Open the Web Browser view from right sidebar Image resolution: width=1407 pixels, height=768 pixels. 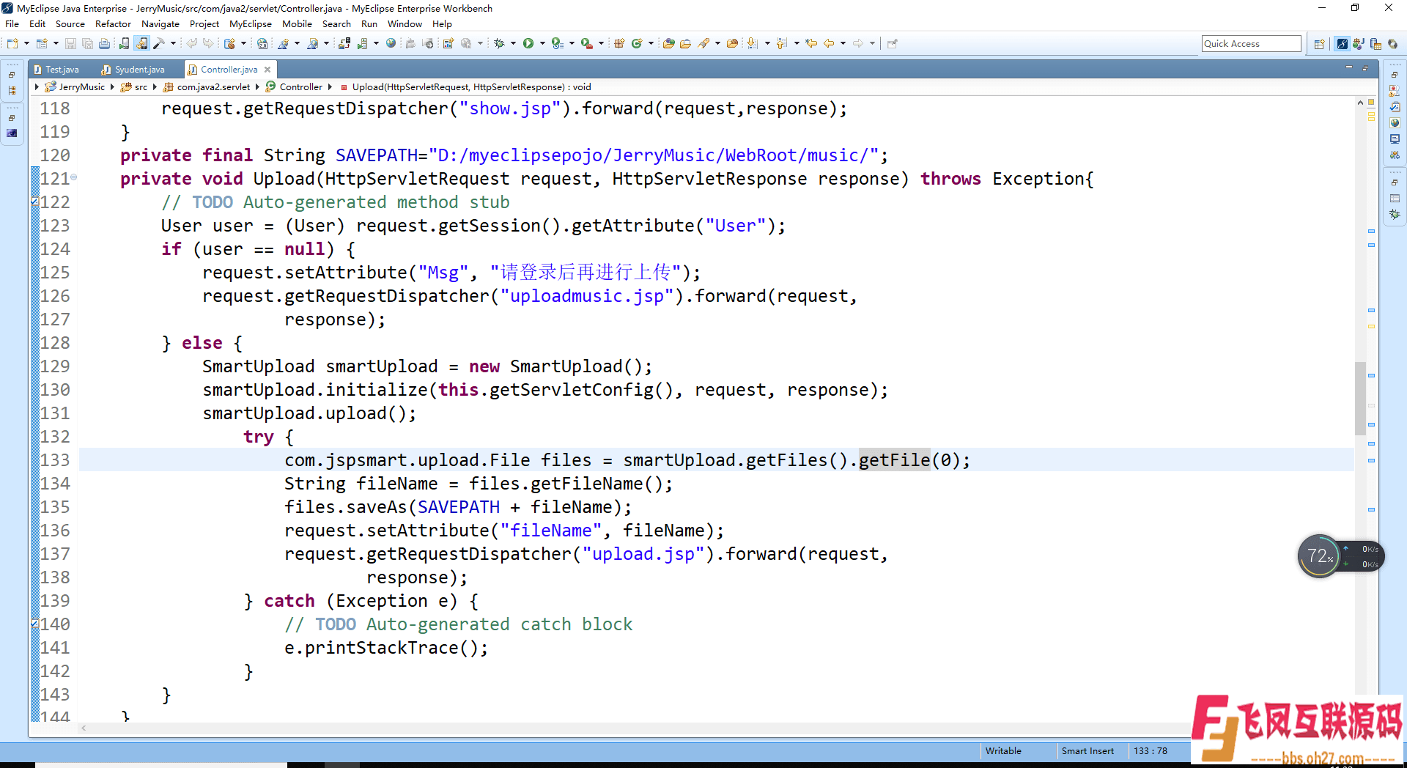point(1395,123)
